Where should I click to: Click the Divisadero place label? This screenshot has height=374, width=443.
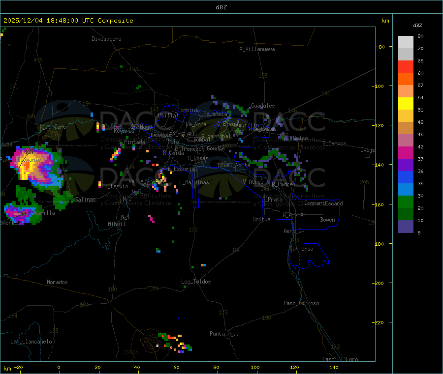(x=106, y=39)
